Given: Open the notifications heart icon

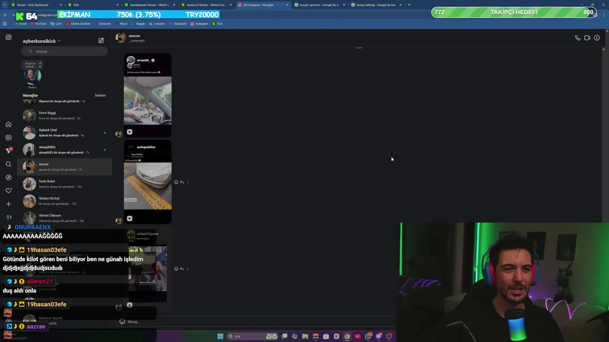Looking at the screenshot, I should coord(8,190).
